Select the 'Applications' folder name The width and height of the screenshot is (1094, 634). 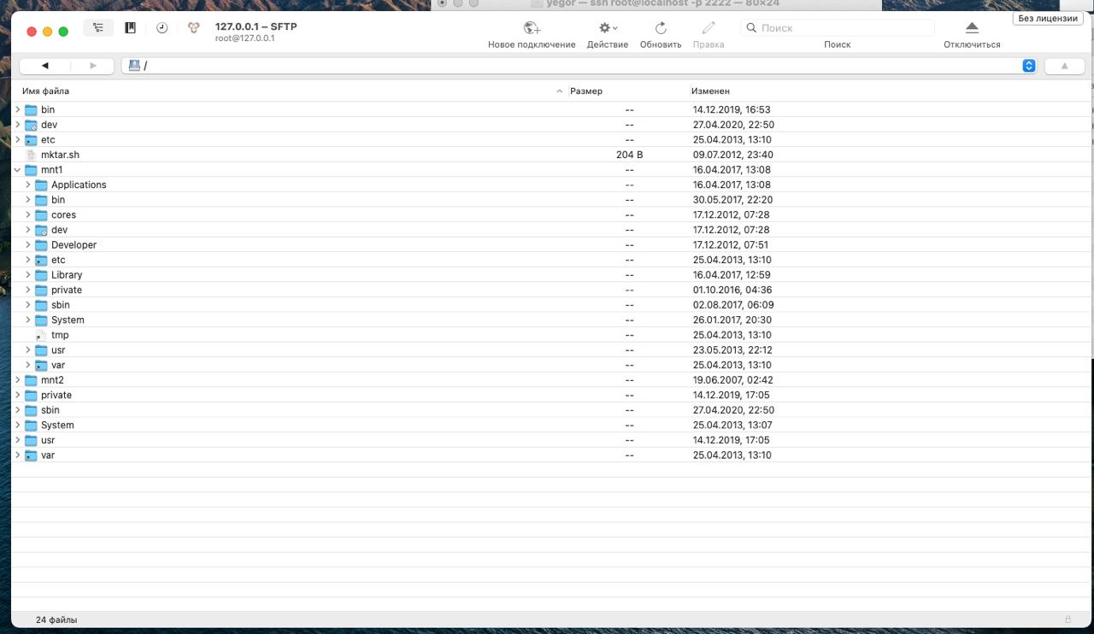pos(79,185)
